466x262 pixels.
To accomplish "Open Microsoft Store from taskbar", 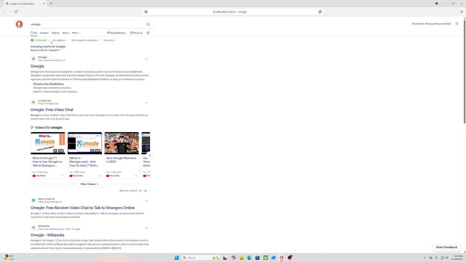I will pyautogui.click(x=257, y=258).
